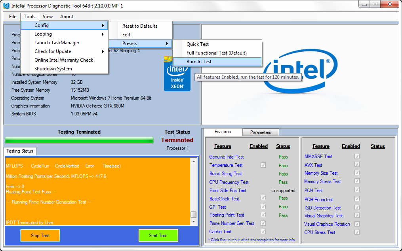Click the Unsupported status for Front Side Bus

tap(283, 191)
